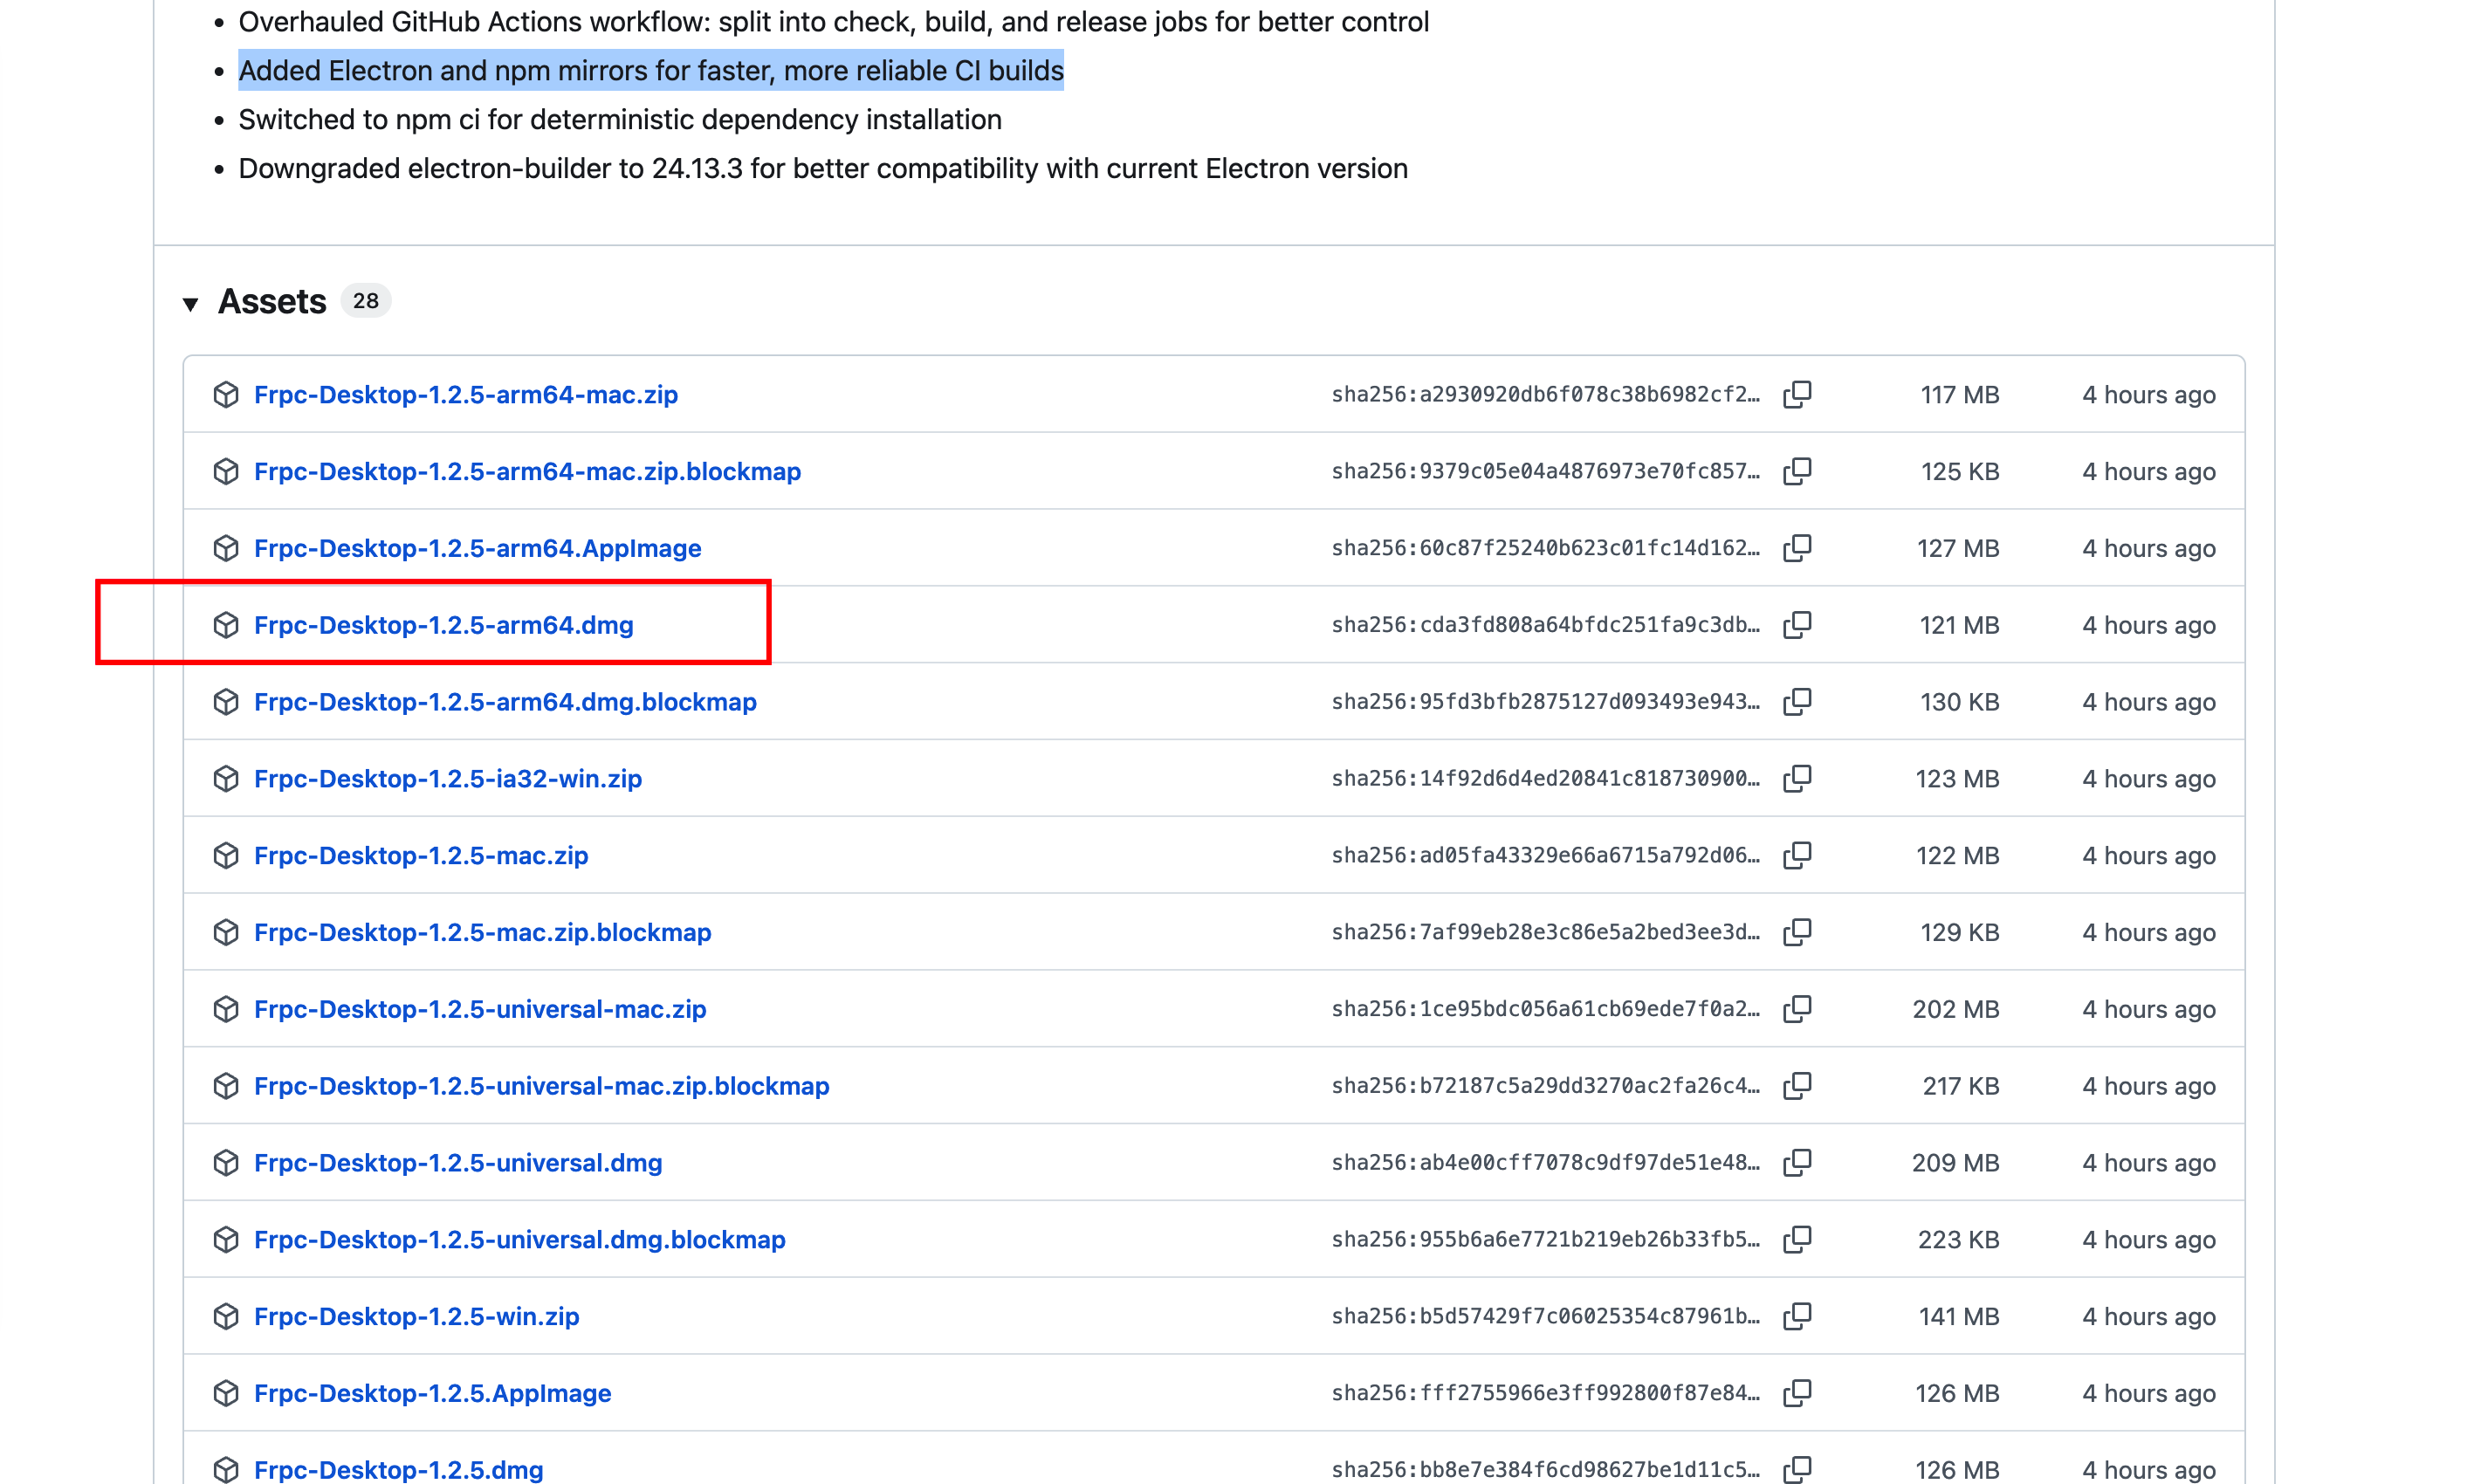
Task: Open Frpc-Desktop-1.2.5-mac.zip.blockmap link
Action: tap(483, 933)
